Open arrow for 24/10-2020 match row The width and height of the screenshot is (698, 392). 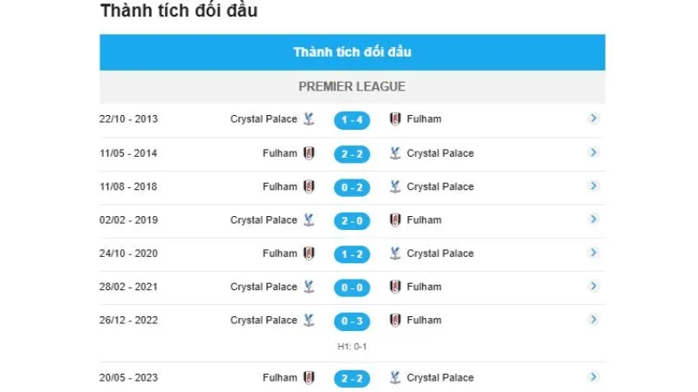coord(593,253)
